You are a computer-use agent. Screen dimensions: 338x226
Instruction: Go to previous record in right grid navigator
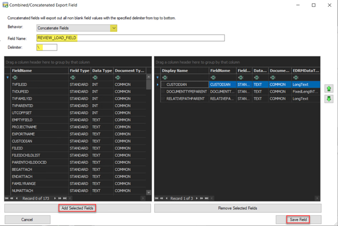[167, 198]
